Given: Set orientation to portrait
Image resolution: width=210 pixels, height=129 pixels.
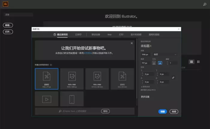Looking at the screenshot, I should point(154,63).
